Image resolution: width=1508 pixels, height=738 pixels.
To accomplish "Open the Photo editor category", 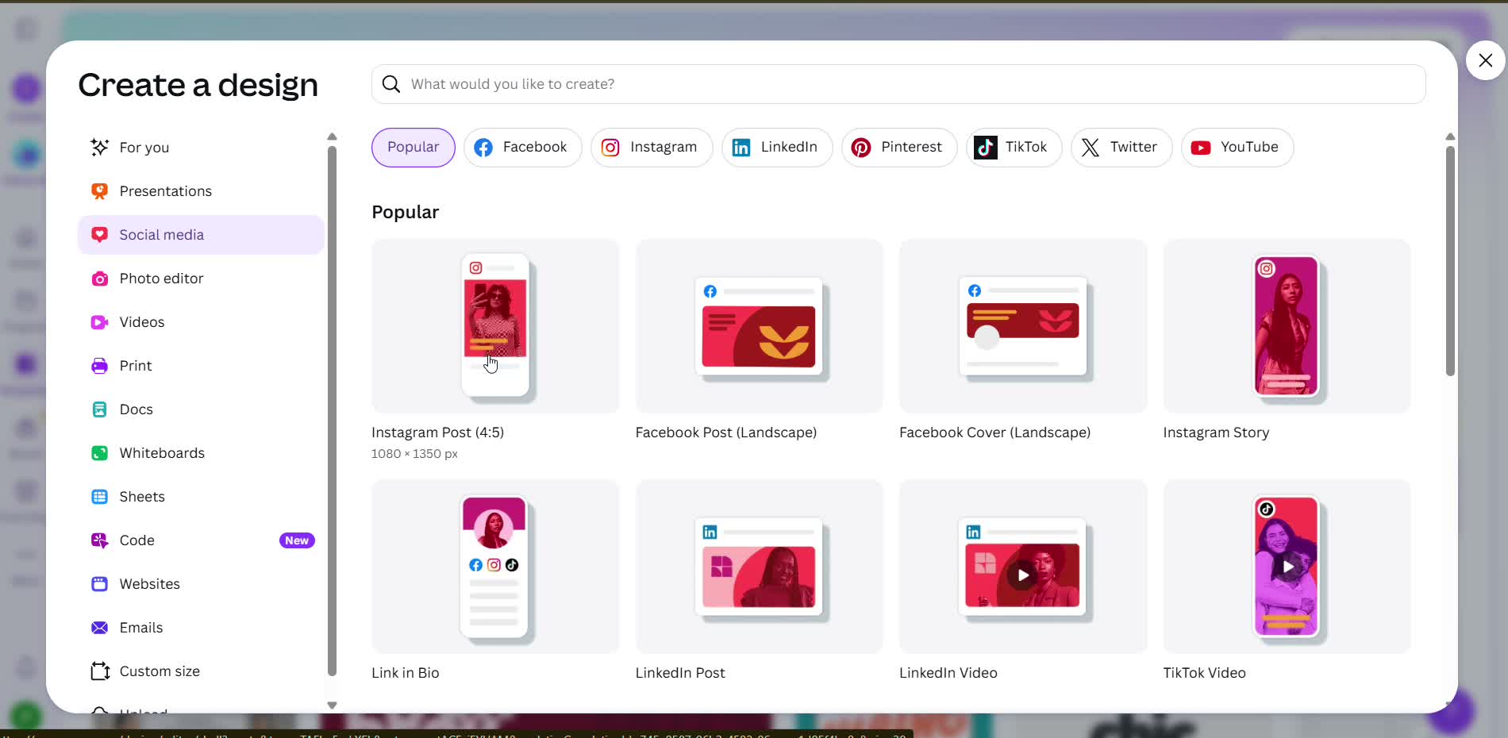I will click(200, 279).
